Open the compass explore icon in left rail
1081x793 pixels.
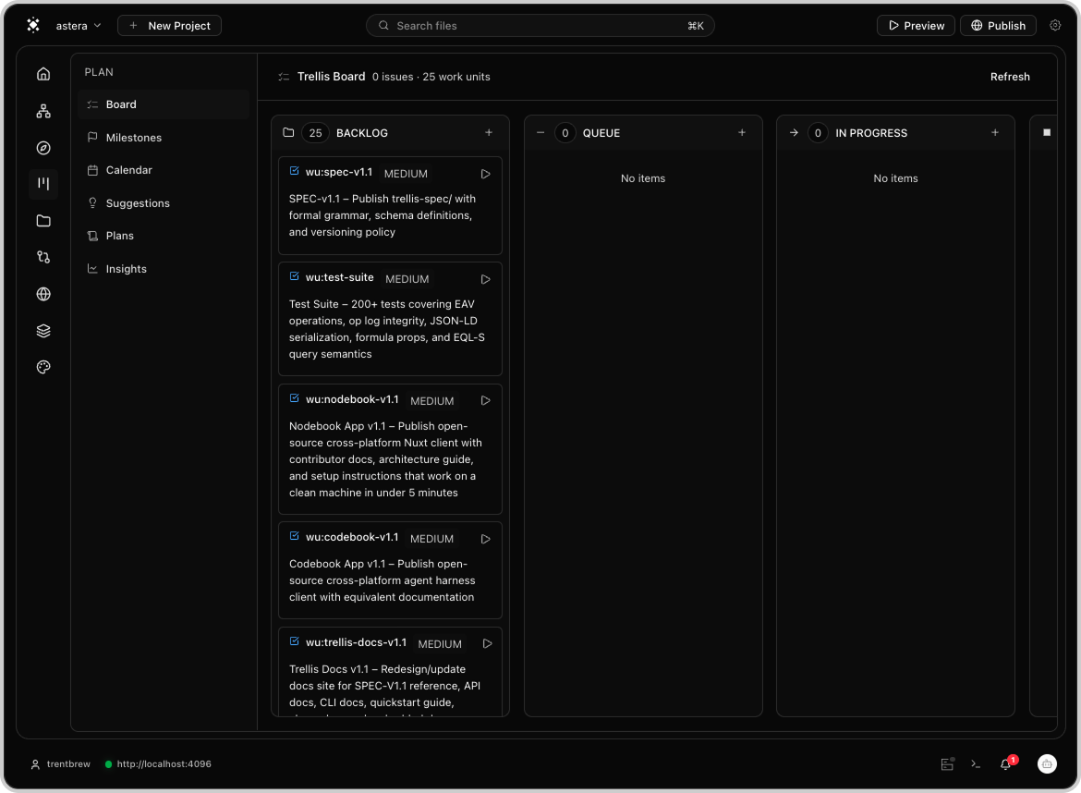point(43,148)
